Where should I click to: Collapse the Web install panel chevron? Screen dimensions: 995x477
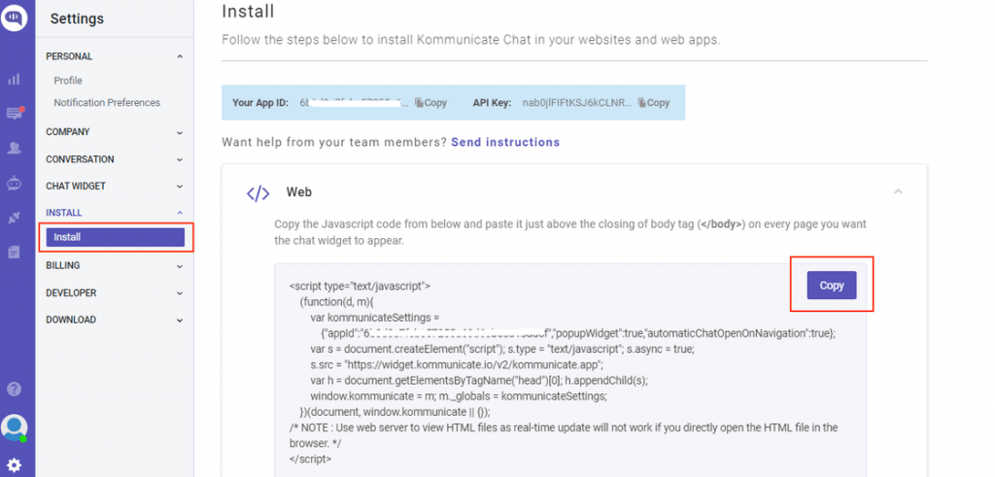tap(898, 191)
